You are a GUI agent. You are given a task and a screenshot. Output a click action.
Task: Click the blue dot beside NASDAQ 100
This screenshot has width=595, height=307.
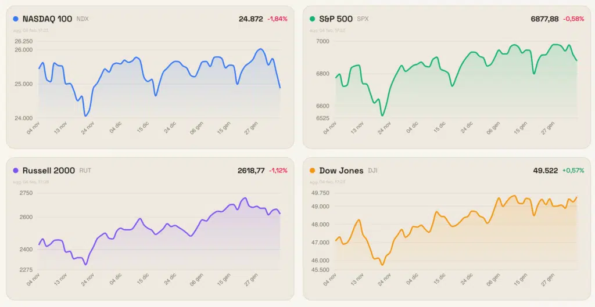pos(15,19)
